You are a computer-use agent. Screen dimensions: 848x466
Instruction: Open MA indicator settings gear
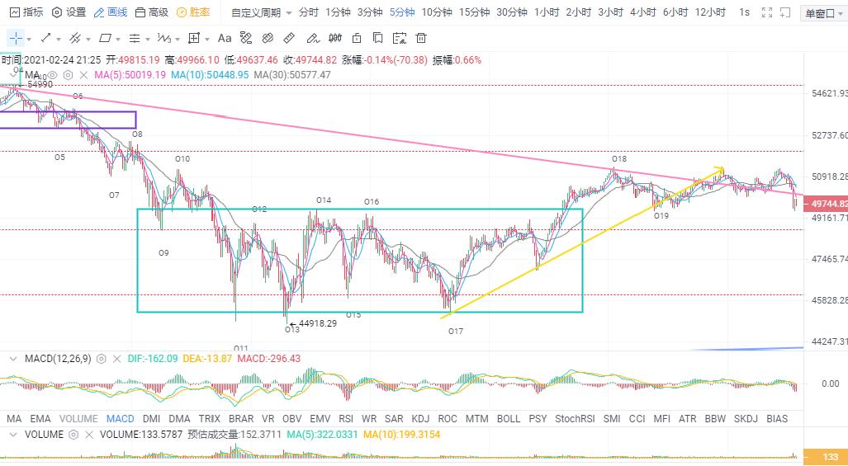point(68,75)
